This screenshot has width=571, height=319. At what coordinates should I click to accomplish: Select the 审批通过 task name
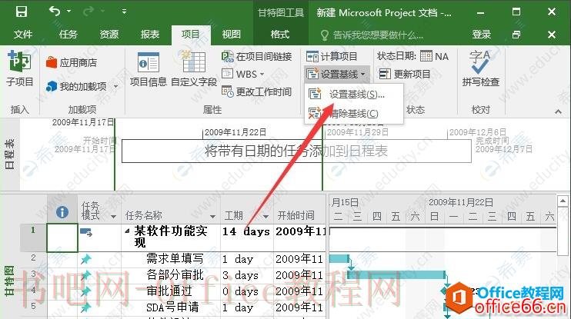[169, 291]
